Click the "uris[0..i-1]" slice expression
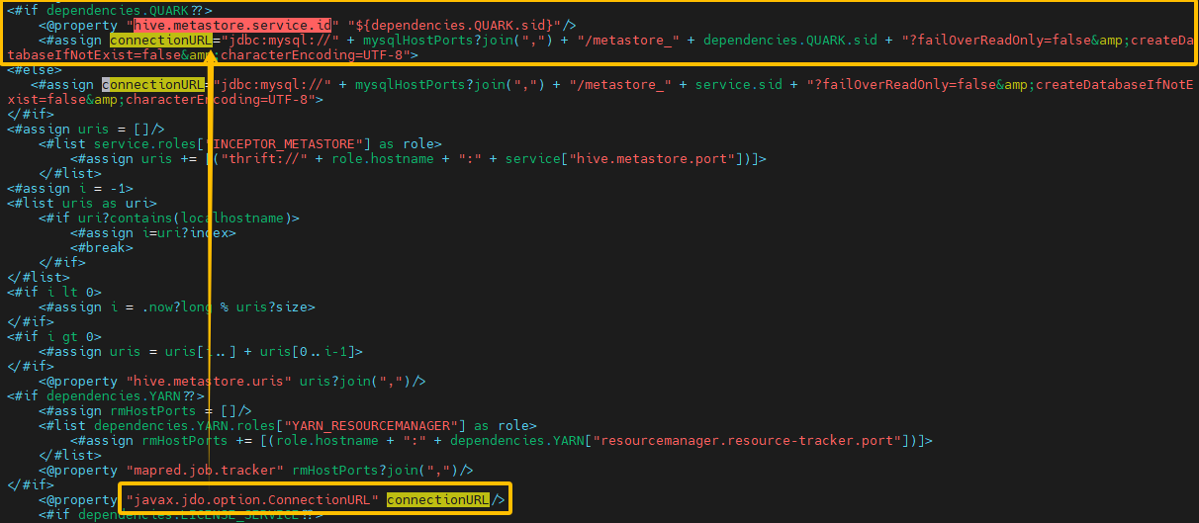This screenshot has height=523, width=1199. (307, 352)
